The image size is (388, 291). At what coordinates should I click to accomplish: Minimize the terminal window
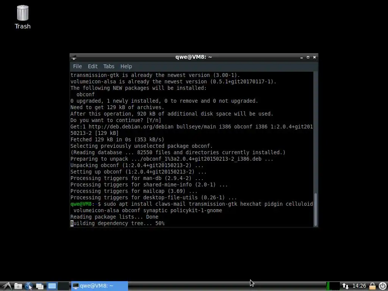[301, 57]
